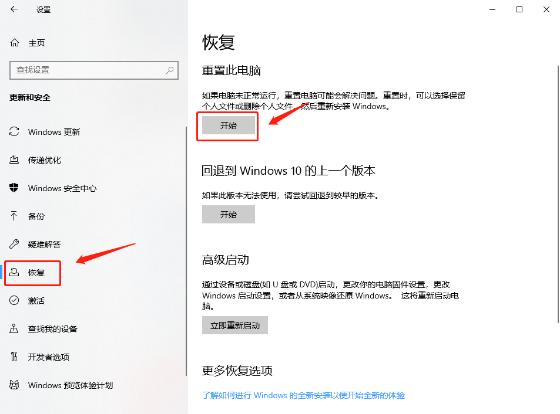Image resolution: width=560 pixels, height=414 pixels.
Task: Click in the 查找设置 search field
Action: (x=94, y=70)
